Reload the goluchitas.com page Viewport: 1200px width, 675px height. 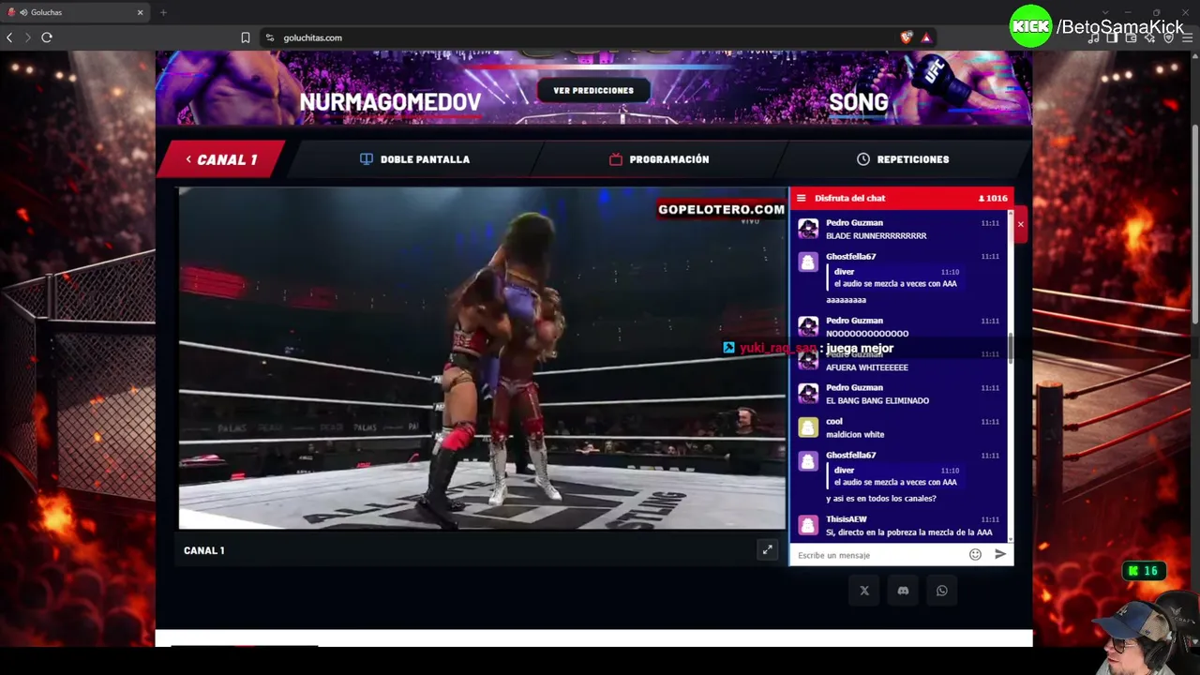(47, 37)
